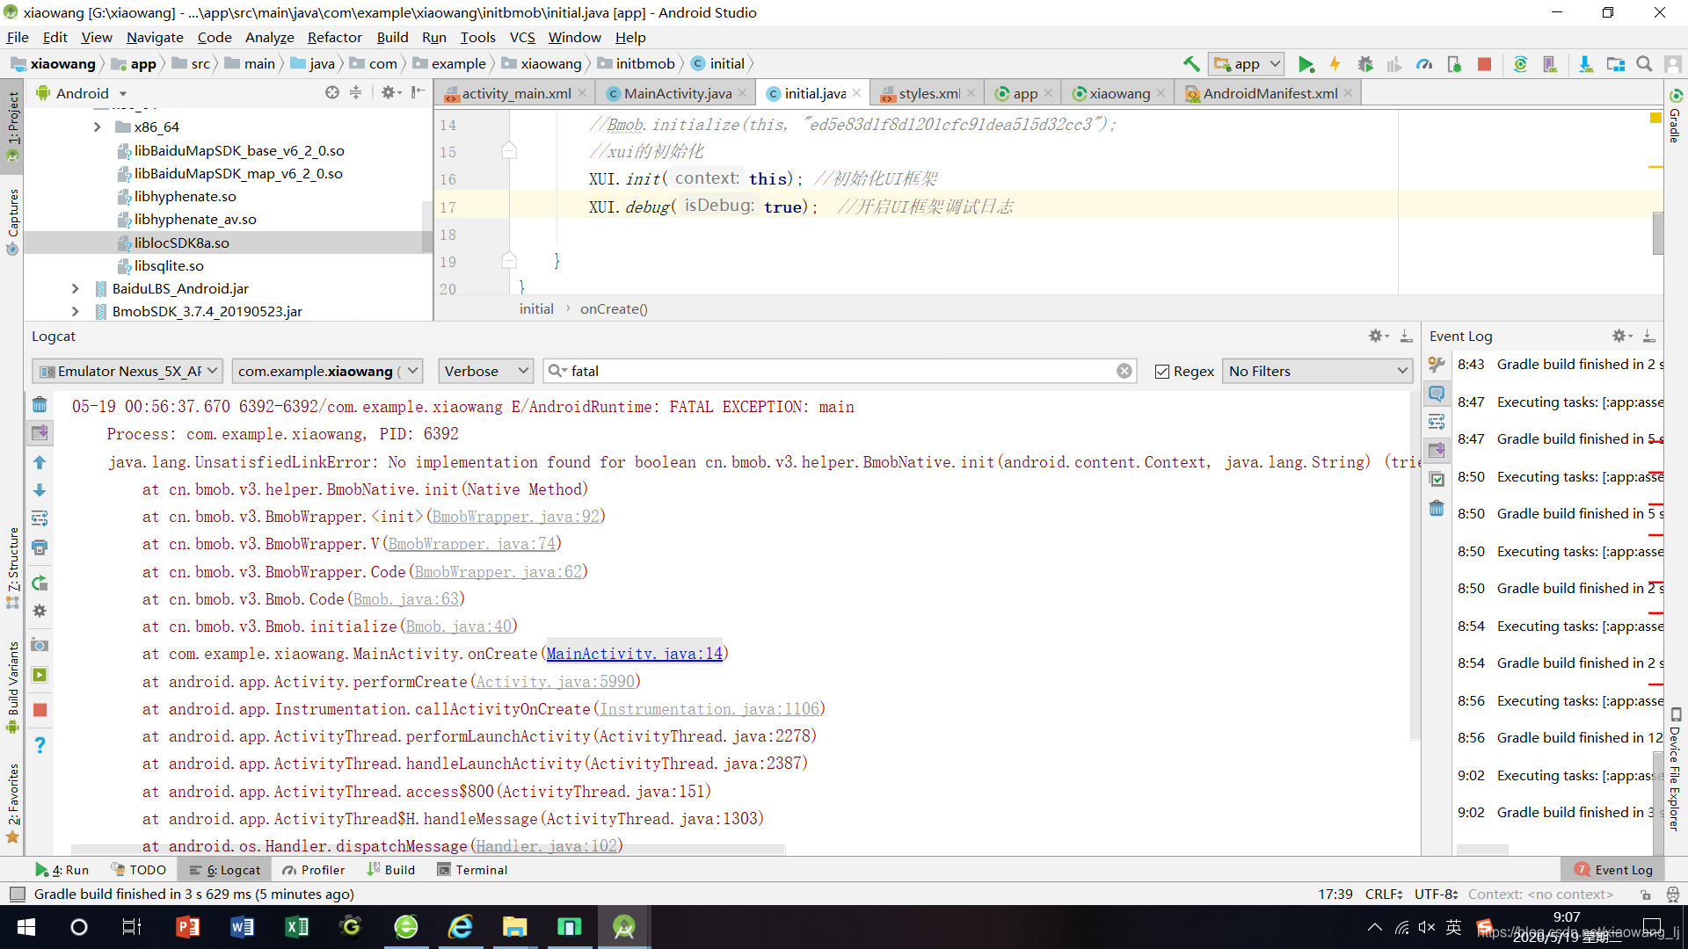This screenshot has width=1688, height=949.
Task: Toggle Scroll to End in logcat
Action: 40,432
